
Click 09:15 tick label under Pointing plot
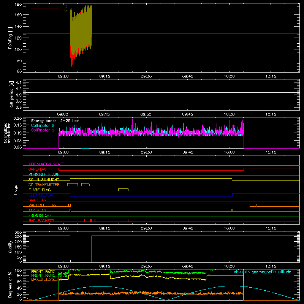[x=105, y=76]
